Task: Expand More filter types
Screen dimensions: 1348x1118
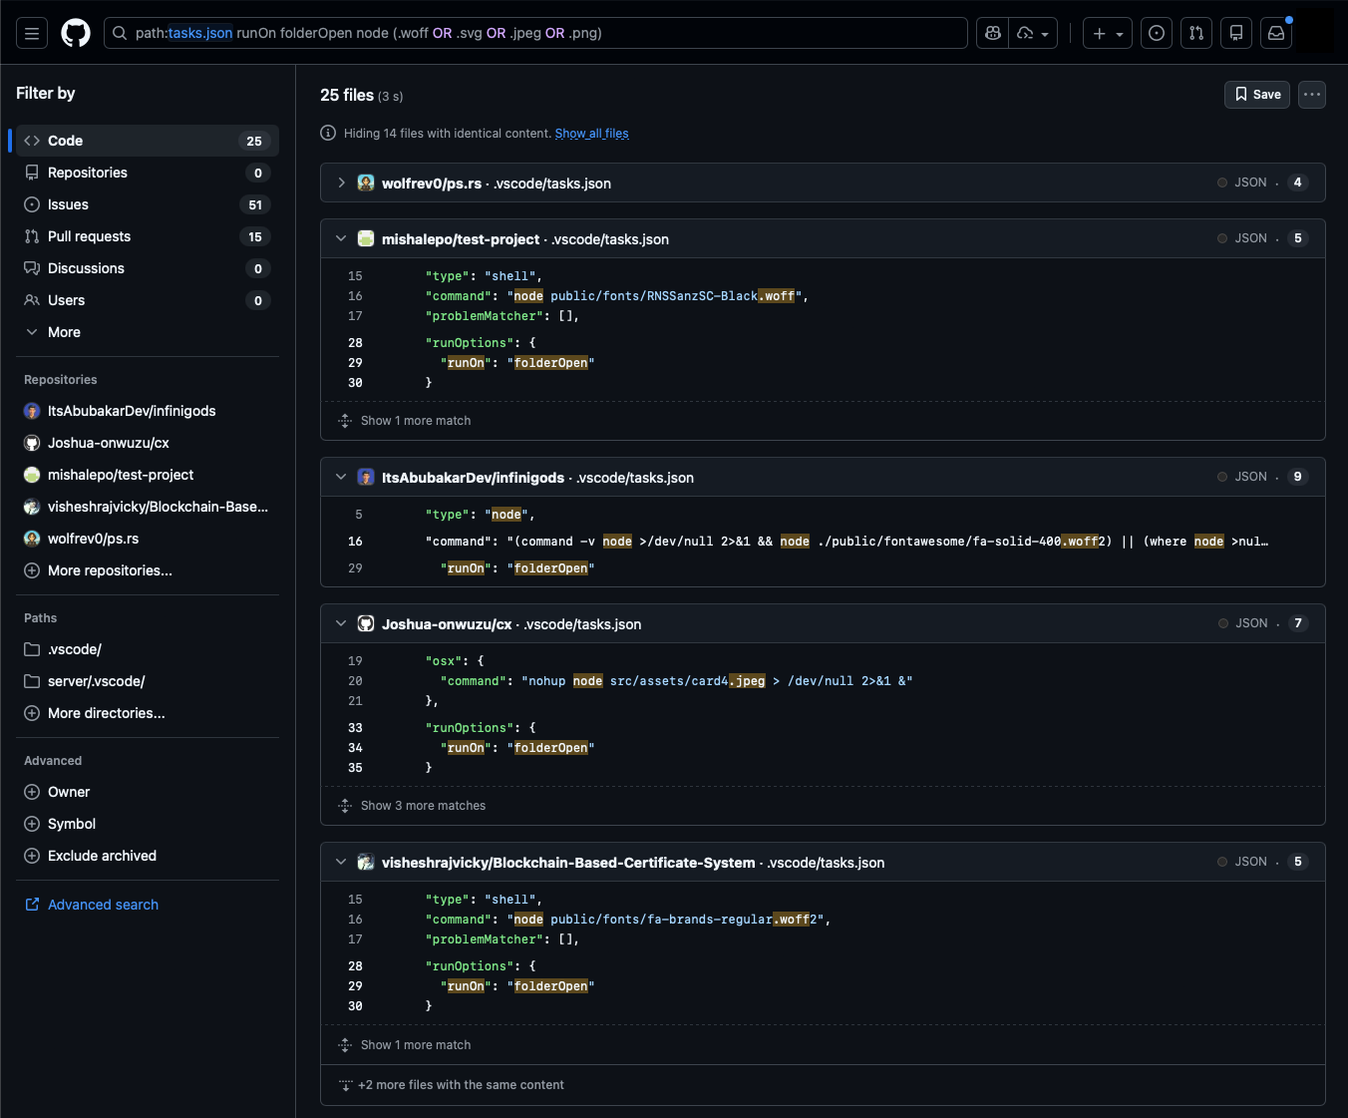Action: click(148, 332)
